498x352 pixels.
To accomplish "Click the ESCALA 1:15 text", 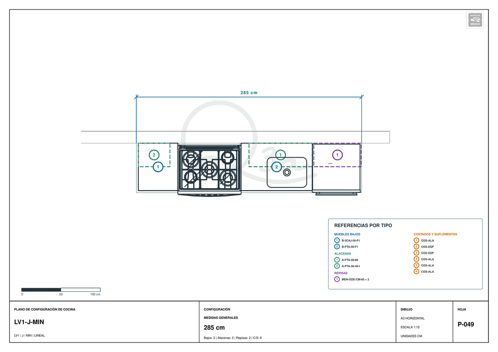I will (410, 327).
